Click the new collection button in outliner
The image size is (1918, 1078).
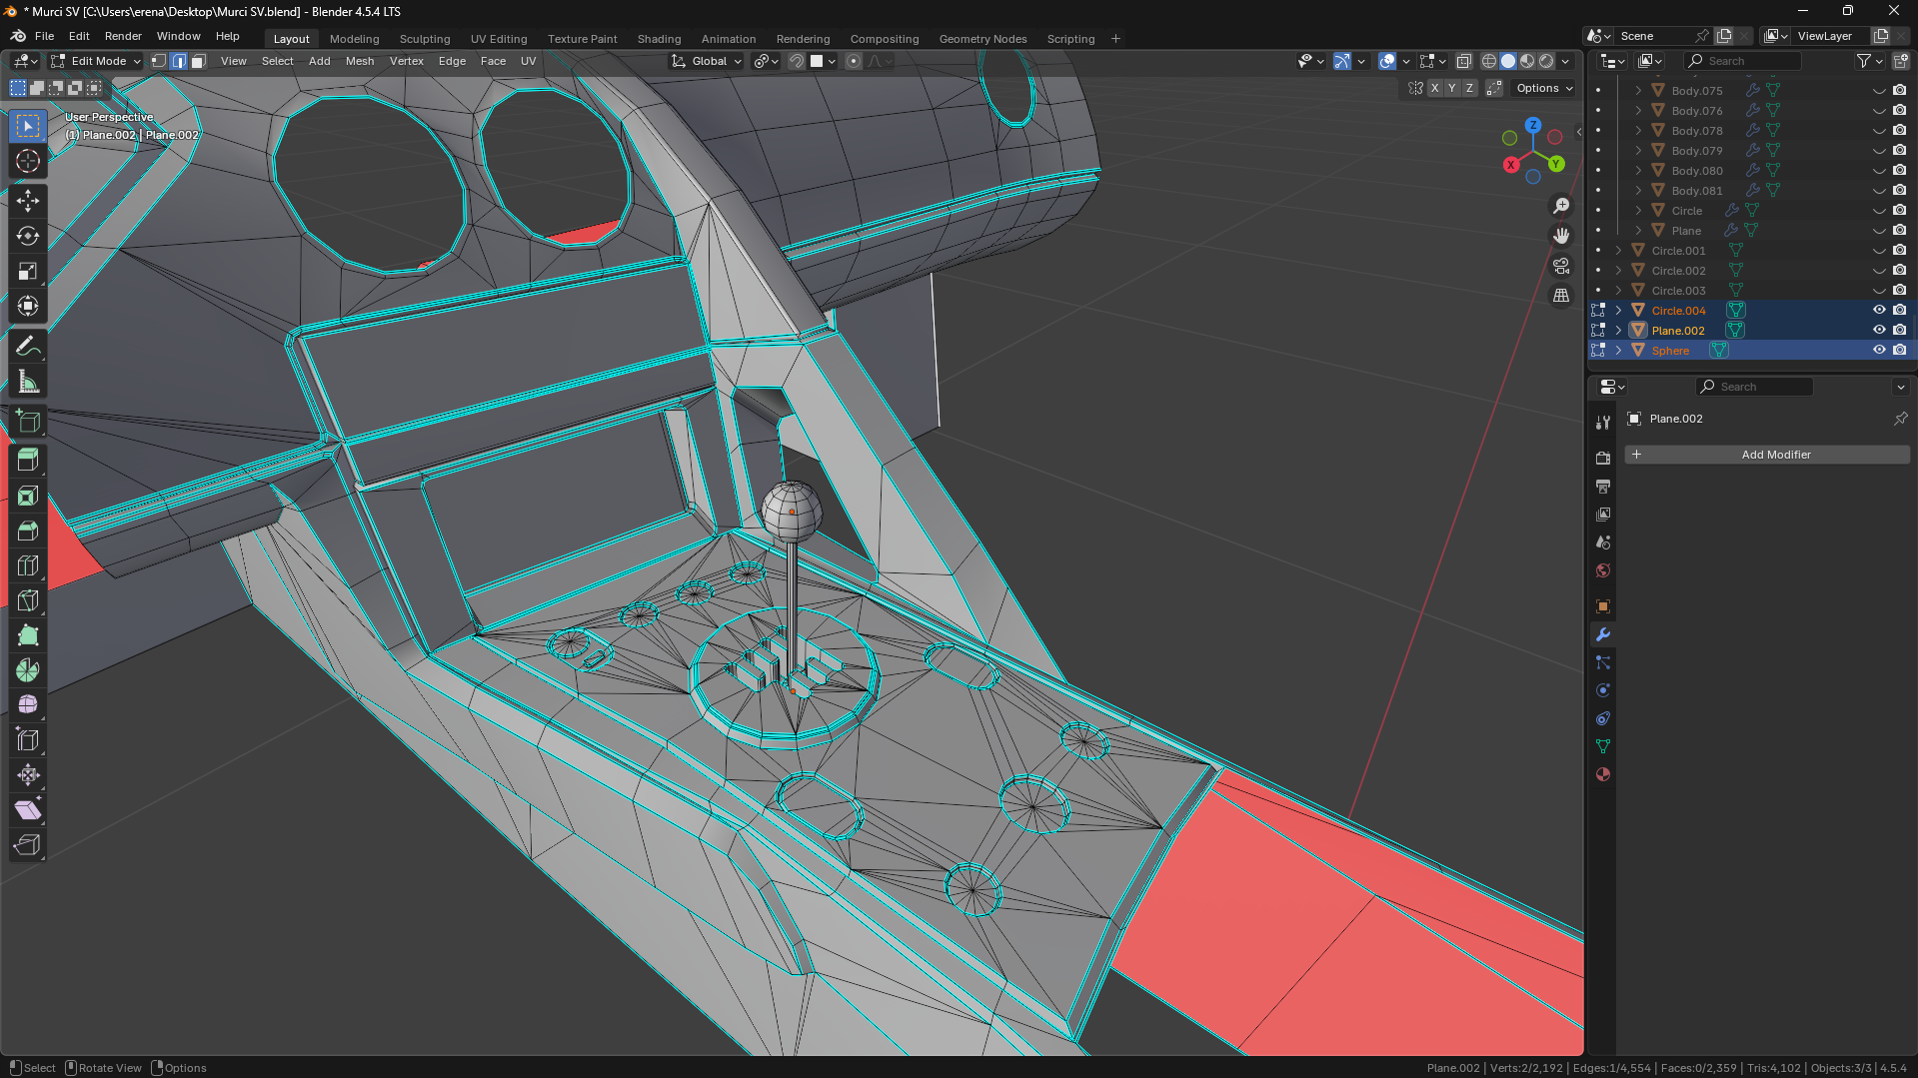pos(1900,61)
